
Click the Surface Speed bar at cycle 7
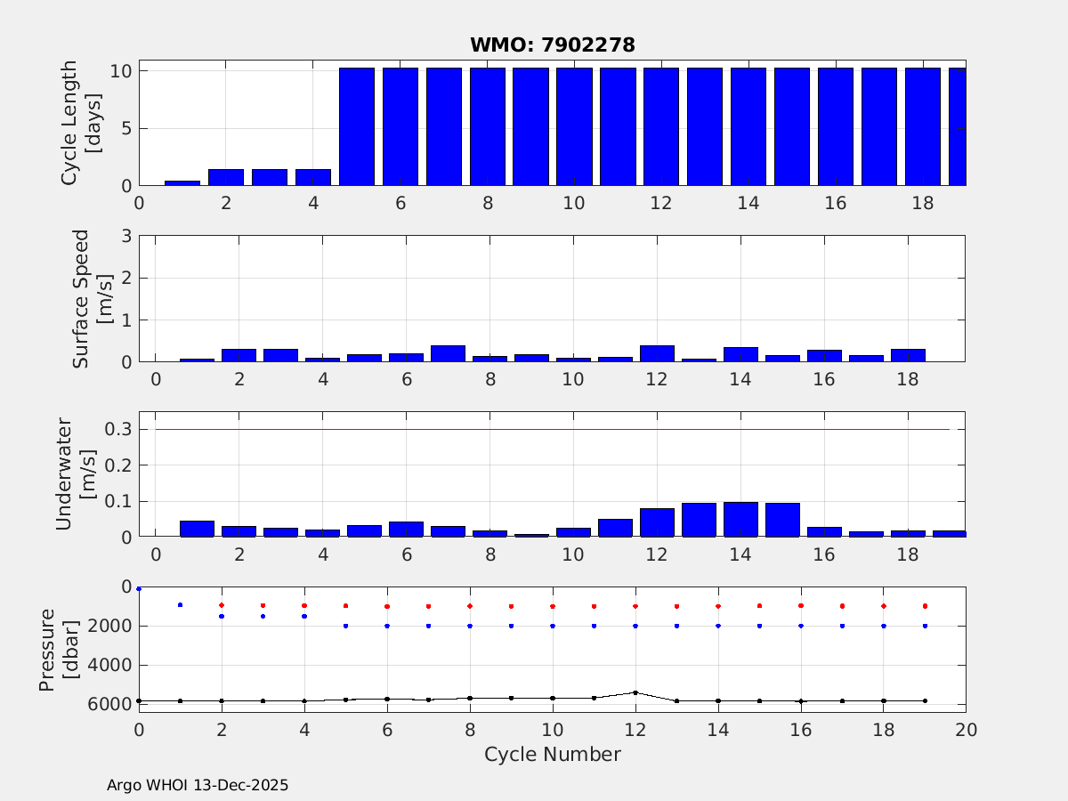point(449,353)
